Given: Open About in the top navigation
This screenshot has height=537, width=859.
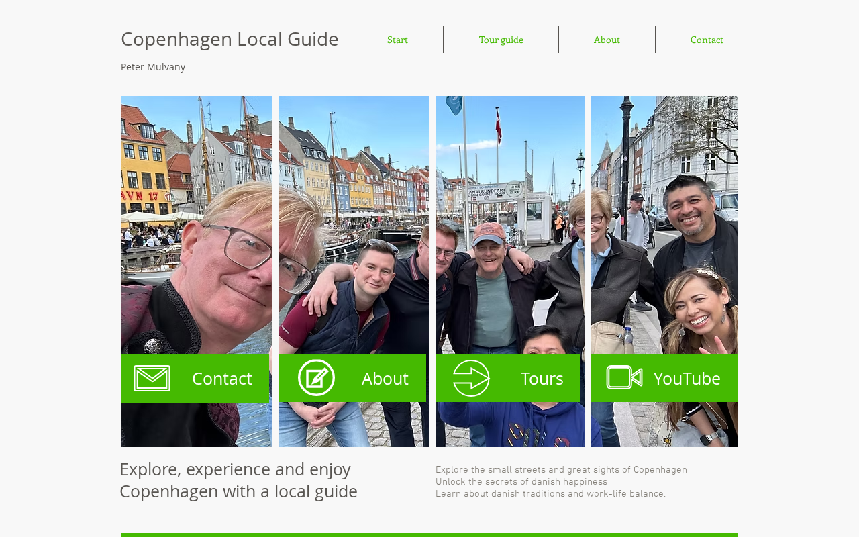Looking at the screenshot, I should pos(607,40).
